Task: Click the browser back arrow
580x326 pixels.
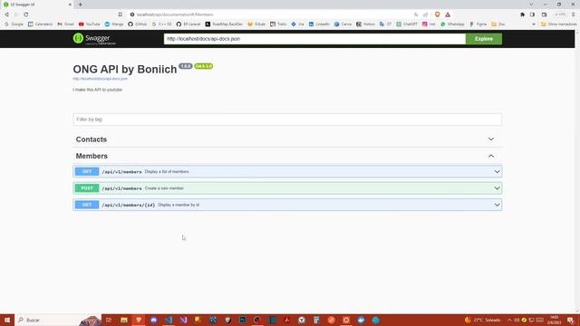Action: [6, 14]
